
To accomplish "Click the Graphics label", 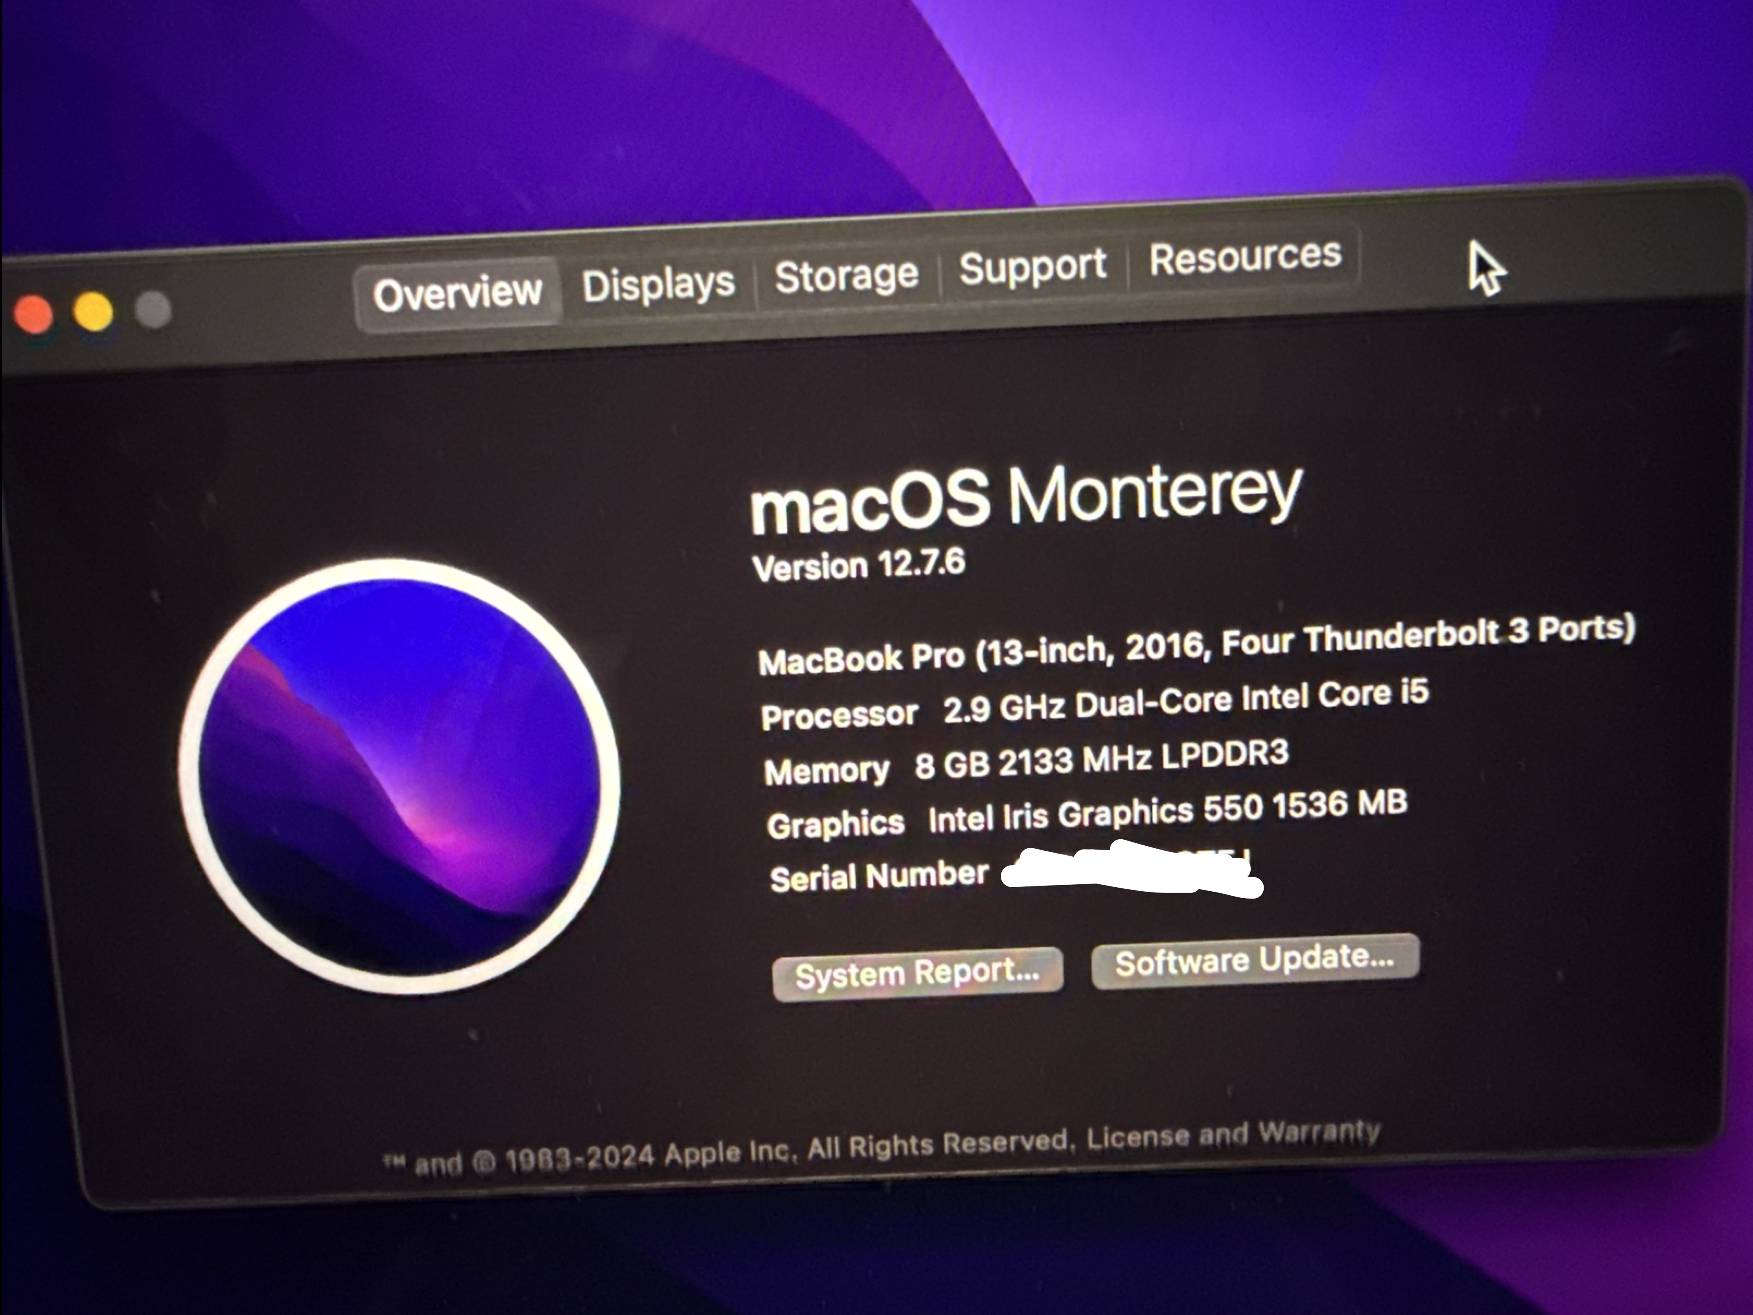I will [835, 824].
